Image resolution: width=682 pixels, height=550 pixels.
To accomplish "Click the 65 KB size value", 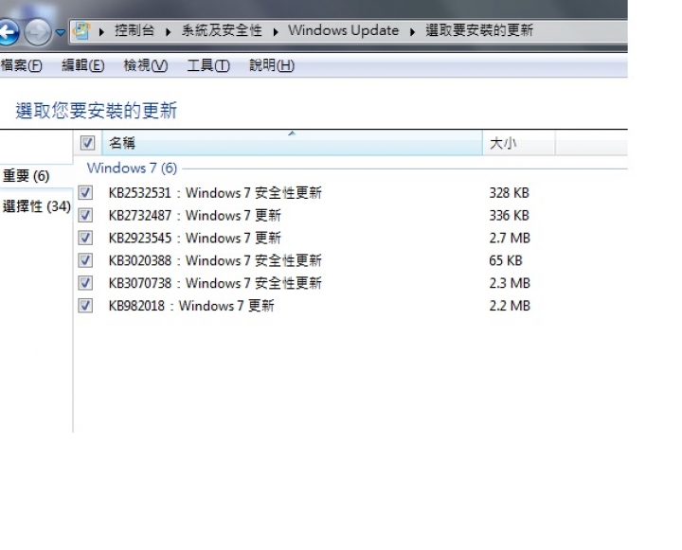I will click(x=506, y=260).
